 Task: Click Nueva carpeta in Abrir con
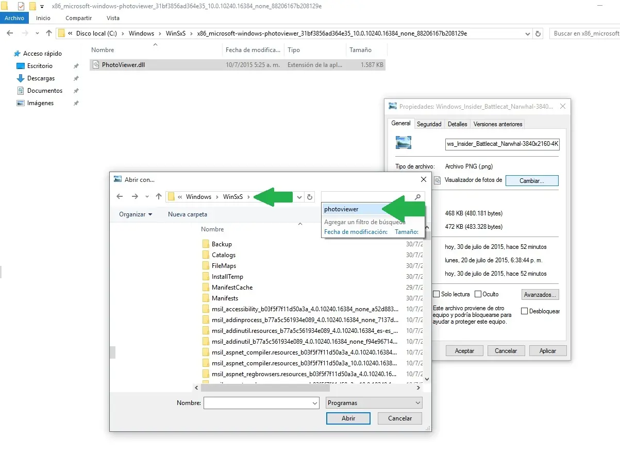(x=188, y=214)
